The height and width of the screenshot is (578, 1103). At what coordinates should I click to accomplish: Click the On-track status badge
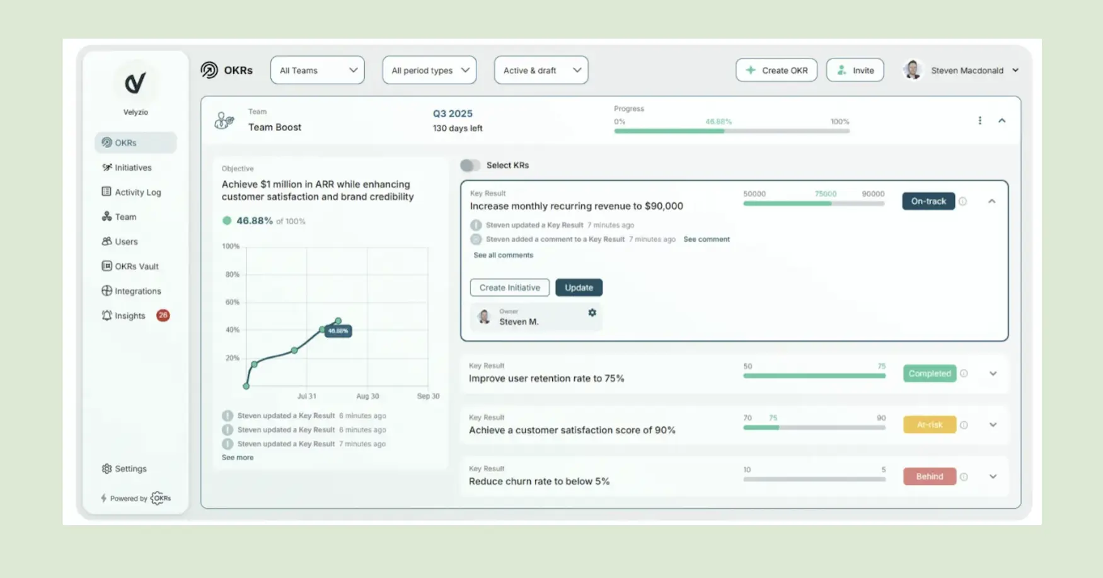tap(928, 201)
